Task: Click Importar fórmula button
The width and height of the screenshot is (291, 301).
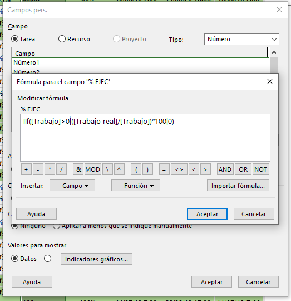Action: click(238, 186)
